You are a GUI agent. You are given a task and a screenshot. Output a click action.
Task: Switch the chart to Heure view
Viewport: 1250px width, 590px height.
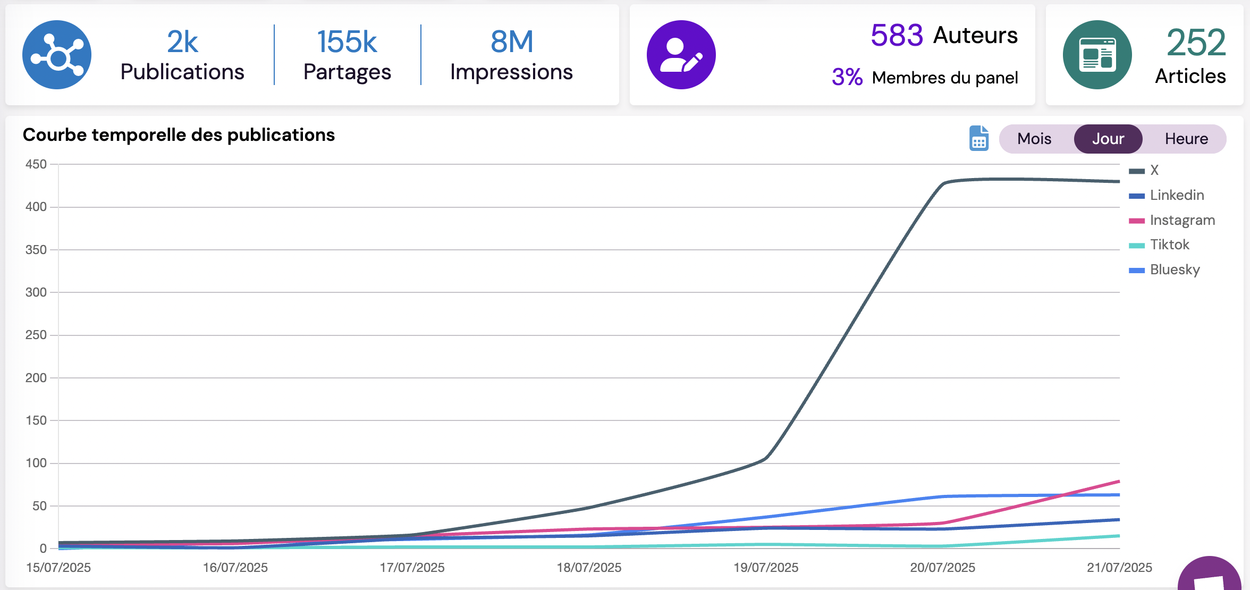coord(1186,139)
